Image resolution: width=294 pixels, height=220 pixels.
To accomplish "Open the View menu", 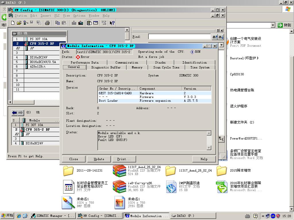I will coord(66,16).
